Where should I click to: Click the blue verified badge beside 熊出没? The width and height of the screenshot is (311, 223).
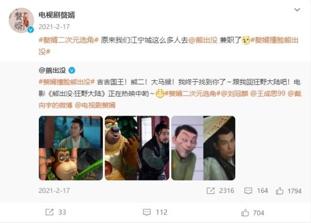72,70
